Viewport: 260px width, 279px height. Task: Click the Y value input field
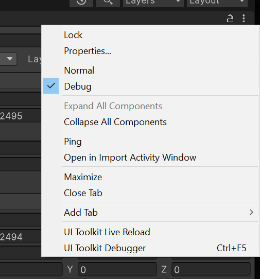pos(117,269)
